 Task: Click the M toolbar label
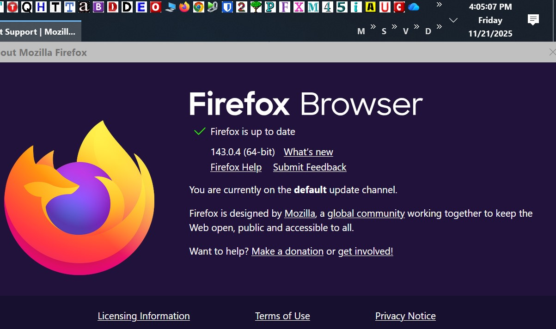361,31
